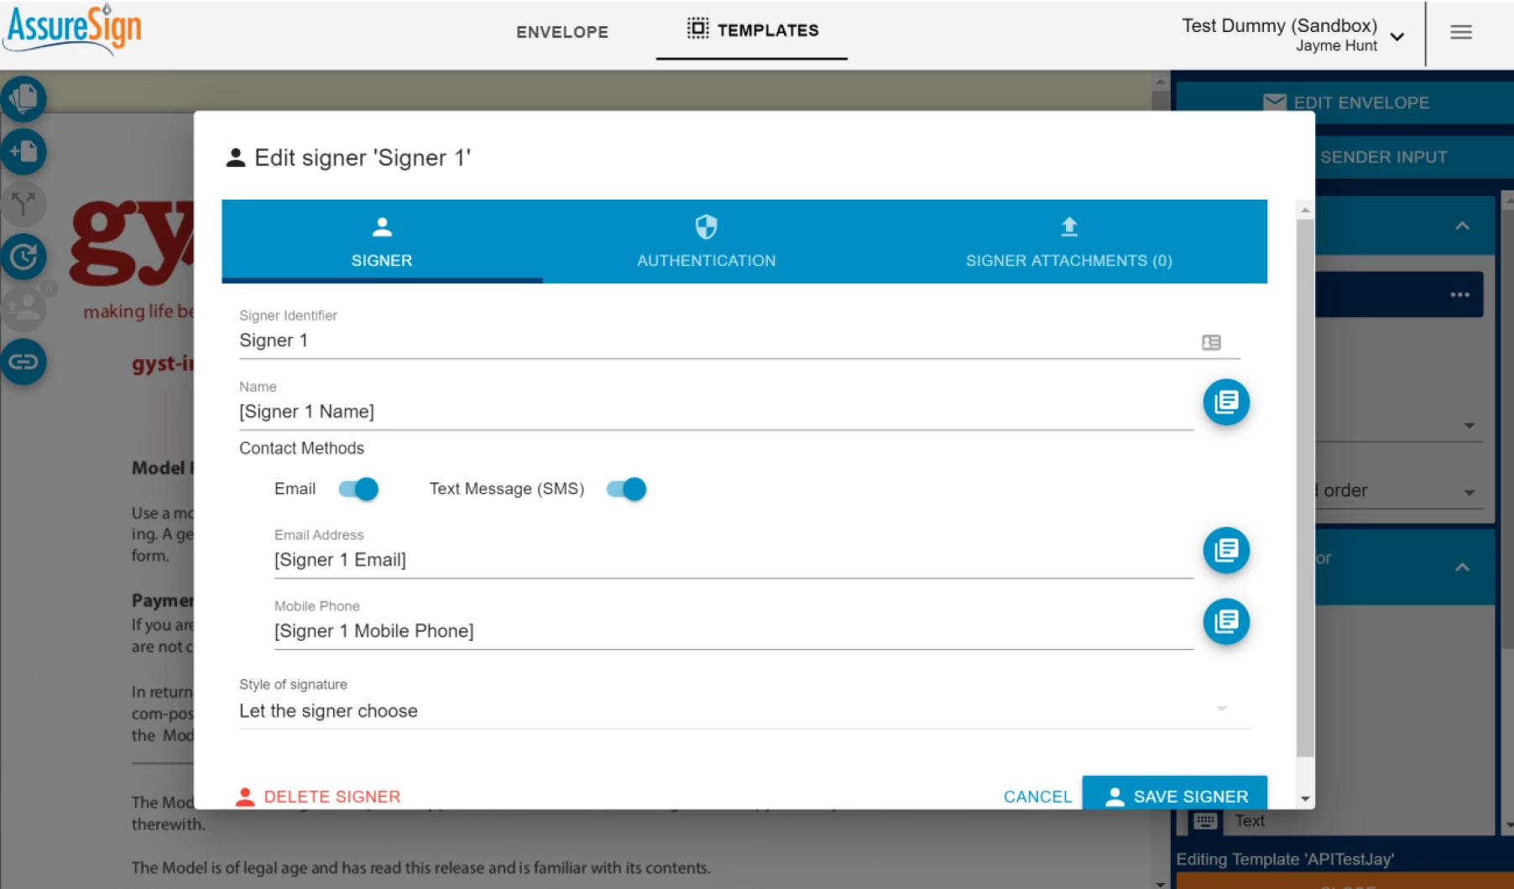Click the AssureSign logo
This screenshot has width=1514, height=889.
tap(74, 29)
